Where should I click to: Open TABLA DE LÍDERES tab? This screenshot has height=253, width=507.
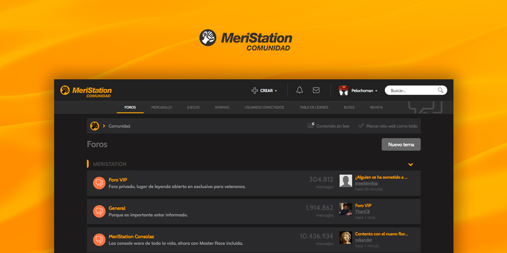[314, 107]
